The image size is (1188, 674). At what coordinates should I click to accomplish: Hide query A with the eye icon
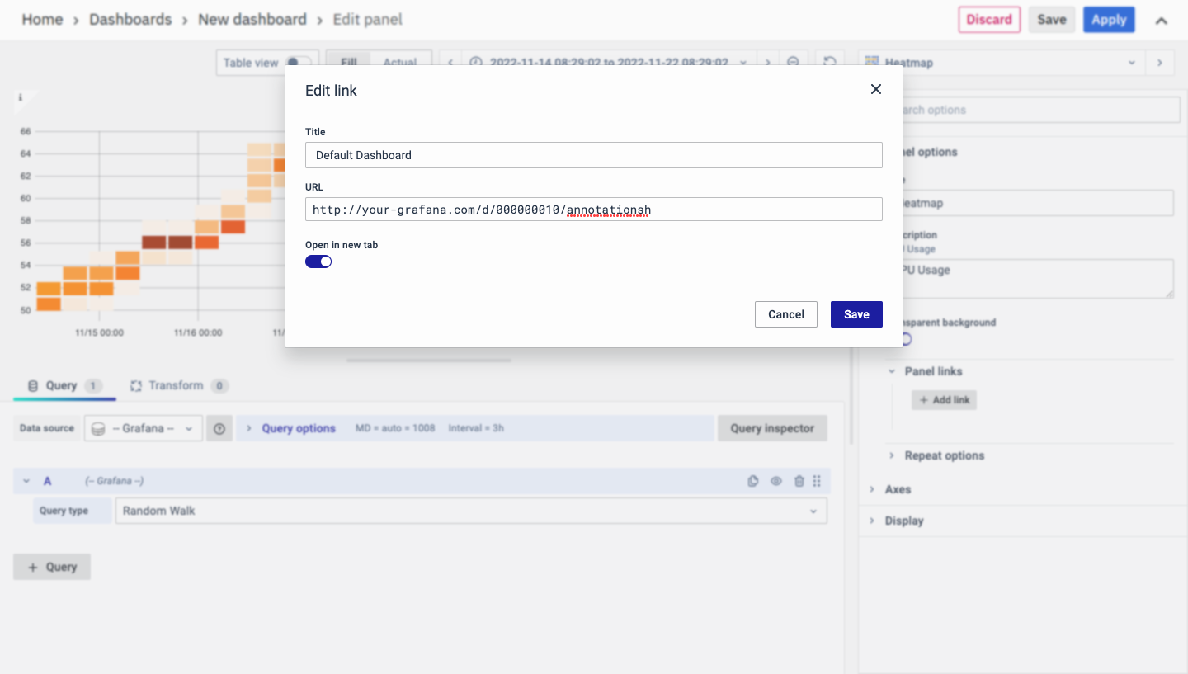pos(775,481)
